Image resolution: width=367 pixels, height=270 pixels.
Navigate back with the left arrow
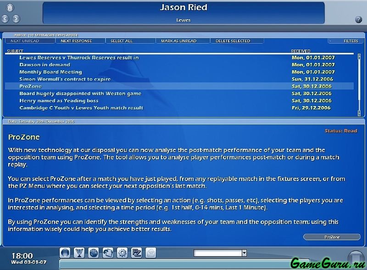pos(5,18)
